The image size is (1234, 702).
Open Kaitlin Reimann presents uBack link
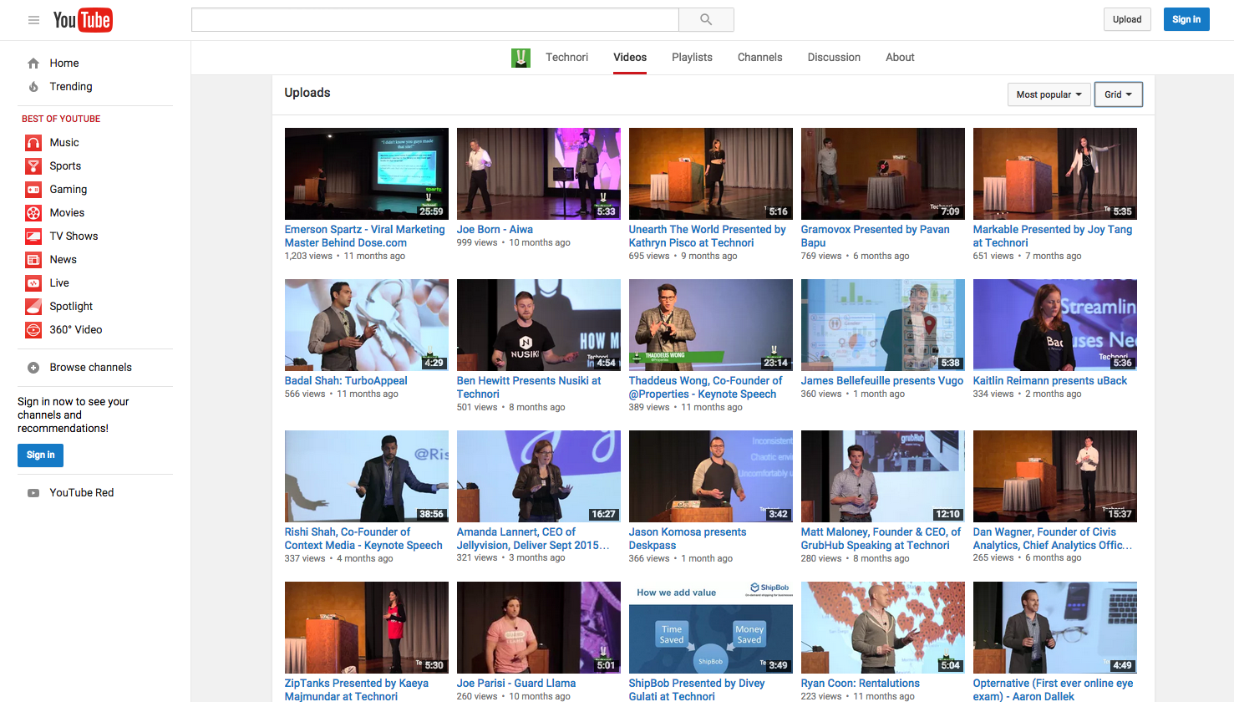click(x=1050, y=381)
